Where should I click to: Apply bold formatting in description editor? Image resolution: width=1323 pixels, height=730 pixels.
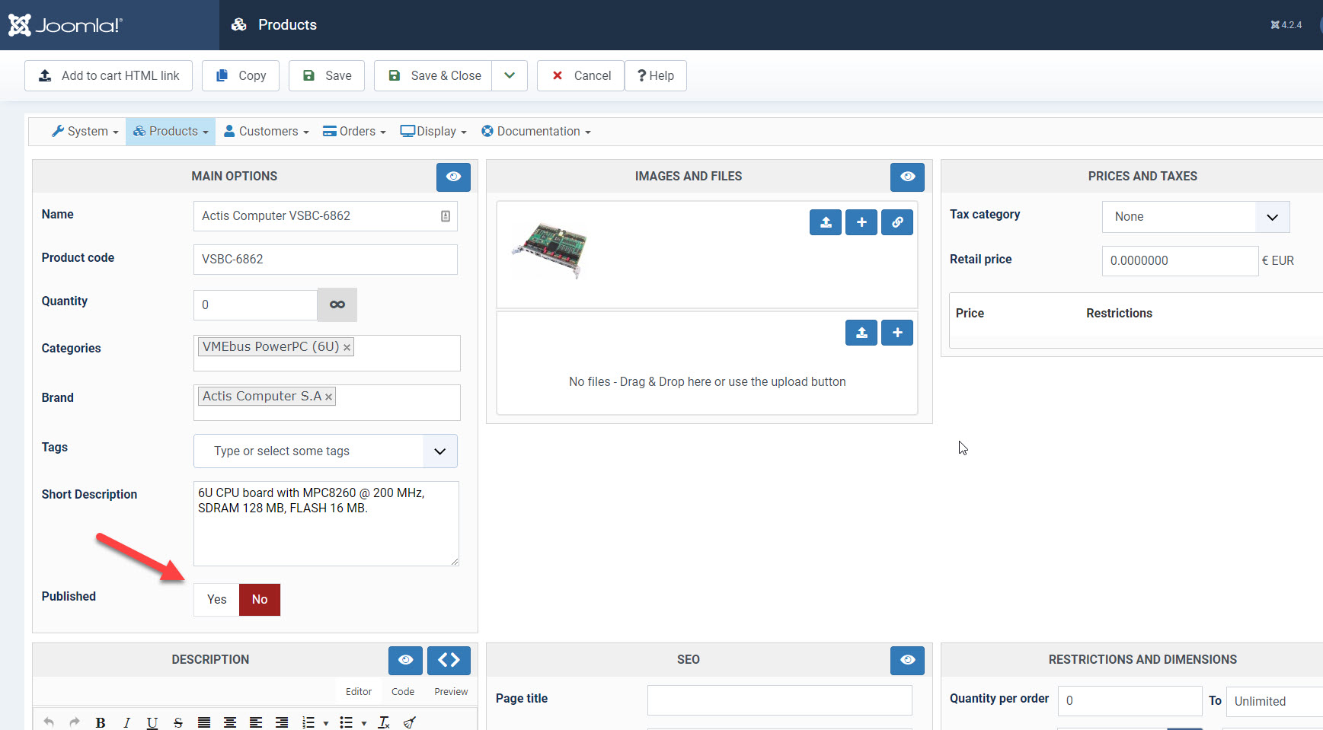coord(101,722)
